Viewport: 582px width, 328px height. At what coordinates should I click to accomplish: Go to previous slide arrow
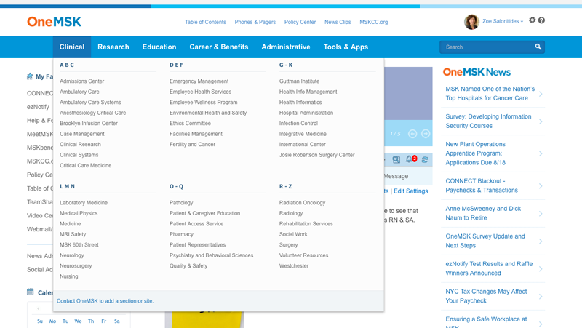(x=412, y=134)
